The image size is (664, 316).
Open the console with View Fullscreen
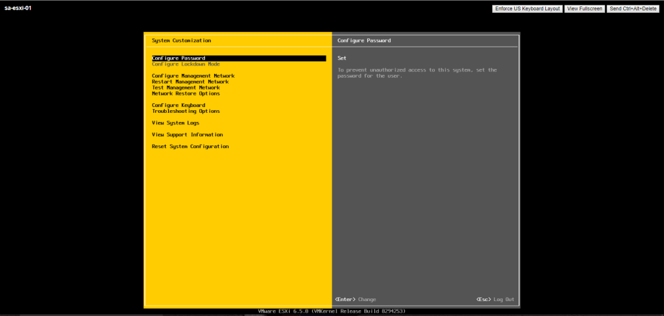point(584,8)
